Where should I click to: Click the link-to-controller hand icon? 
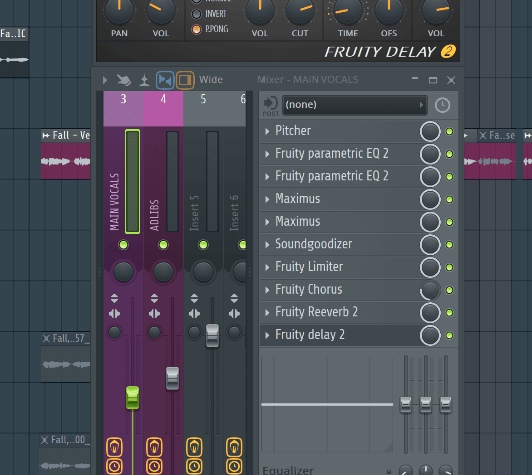tap(124, 79)
